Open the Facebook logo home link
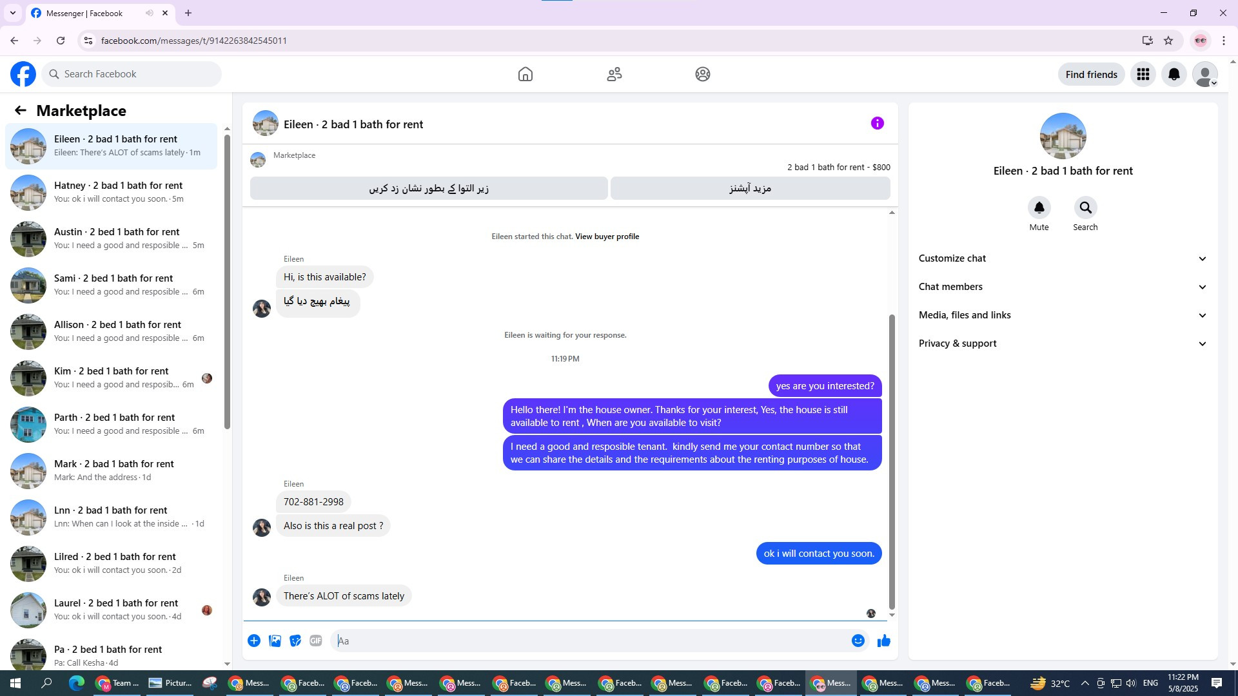 [x=23, y=74]
